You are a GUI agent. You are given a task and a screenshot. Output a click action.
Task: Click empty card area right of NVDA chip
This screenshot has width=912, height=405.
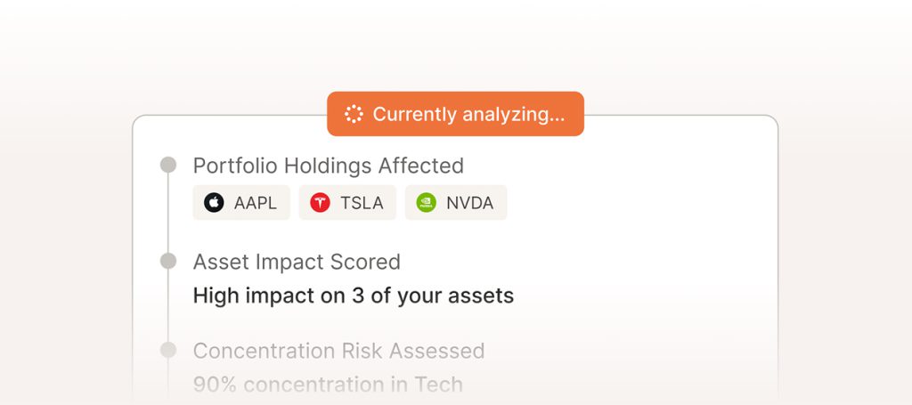click(x=641, y=203)
